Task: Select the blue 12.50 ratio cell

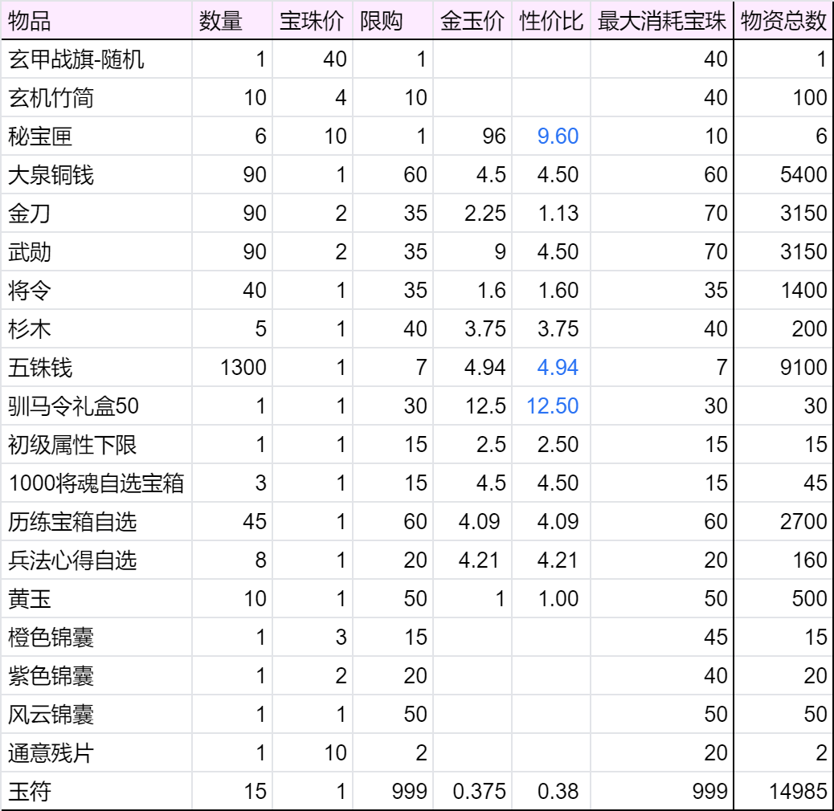Action: click(551, 406)
